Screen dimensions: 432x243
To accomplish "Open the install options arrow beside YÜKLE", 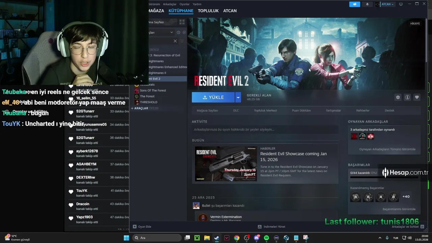I will pos(238,97).
